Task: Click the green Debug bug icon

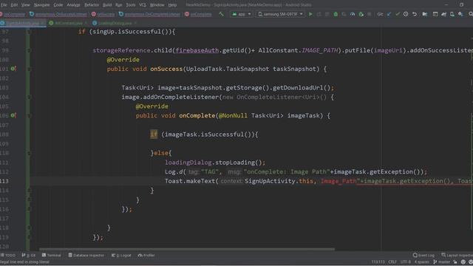Action: point(336,14)
